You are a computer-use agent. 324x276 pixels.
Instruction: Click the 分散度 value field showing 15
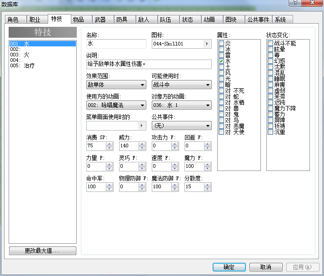coord(194,187)
